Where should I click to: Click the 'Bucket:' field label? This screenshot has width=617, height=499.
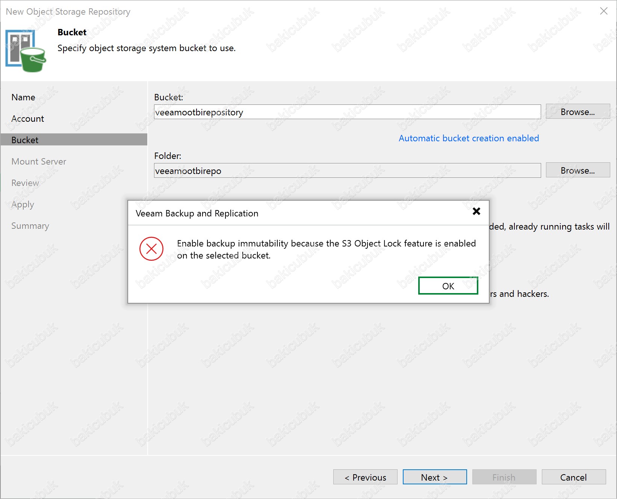click(169, 97)
